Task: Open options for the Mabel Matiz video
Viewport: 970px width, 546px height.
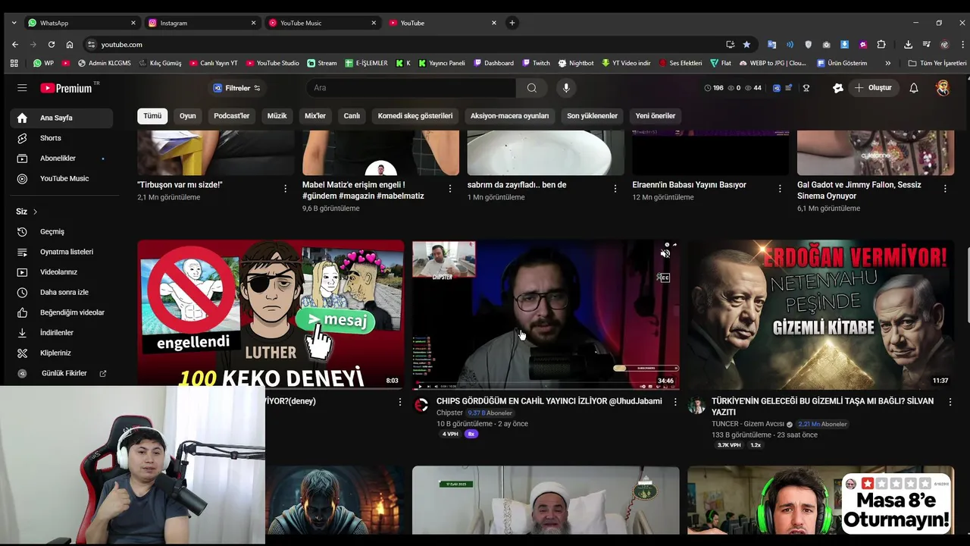Action: click(450, 189)
